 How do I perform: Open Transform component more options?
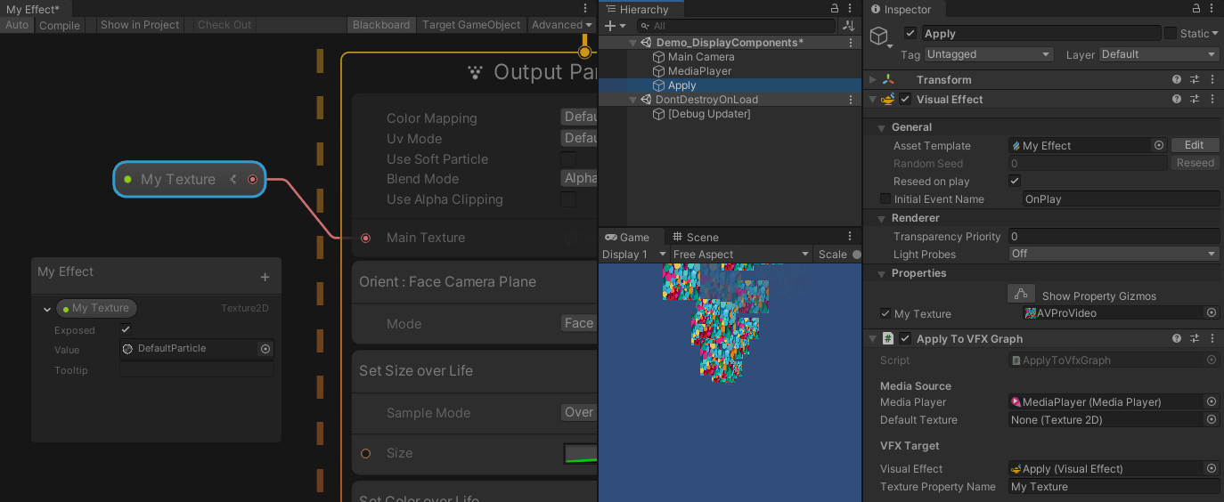coord(1212,79)
